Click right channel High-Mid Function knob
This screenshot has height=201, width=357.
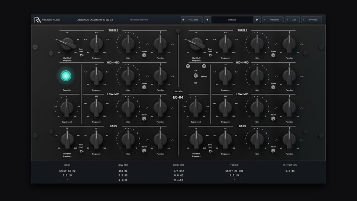(289, 76)
